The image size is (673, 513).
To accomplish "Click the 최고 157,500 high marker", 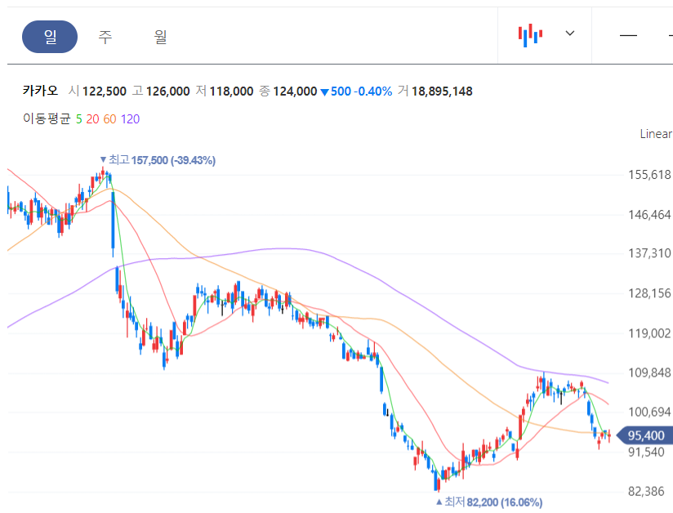I will click(x=158, y=160).
